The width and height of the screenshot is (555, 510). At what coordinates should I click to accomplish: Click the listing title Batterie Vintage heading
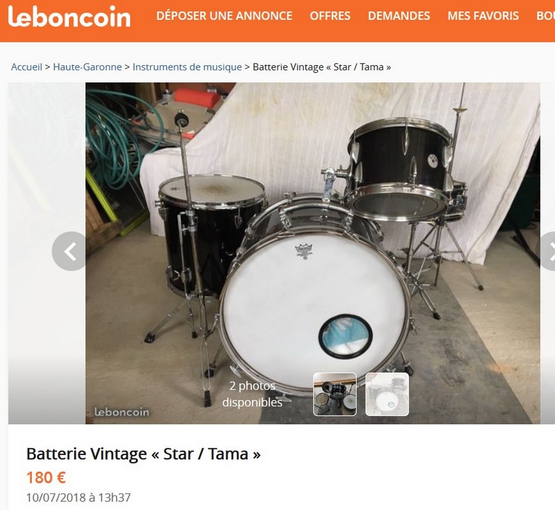click(x=143, y=454)
